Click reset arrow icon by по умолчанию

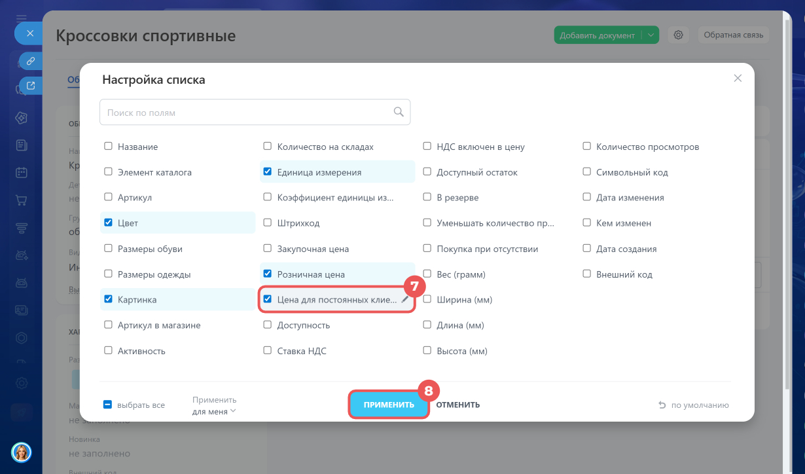tap(662, 405)
